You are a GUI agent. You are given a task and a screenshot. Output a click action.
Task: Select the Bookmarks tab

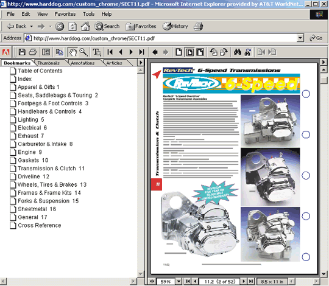click(x=17, y=63)
